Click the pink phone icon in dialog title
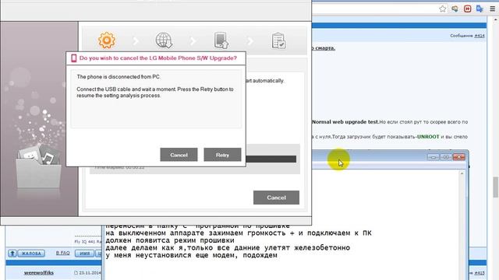Screen dimensions: 499x280 (74, 58)
